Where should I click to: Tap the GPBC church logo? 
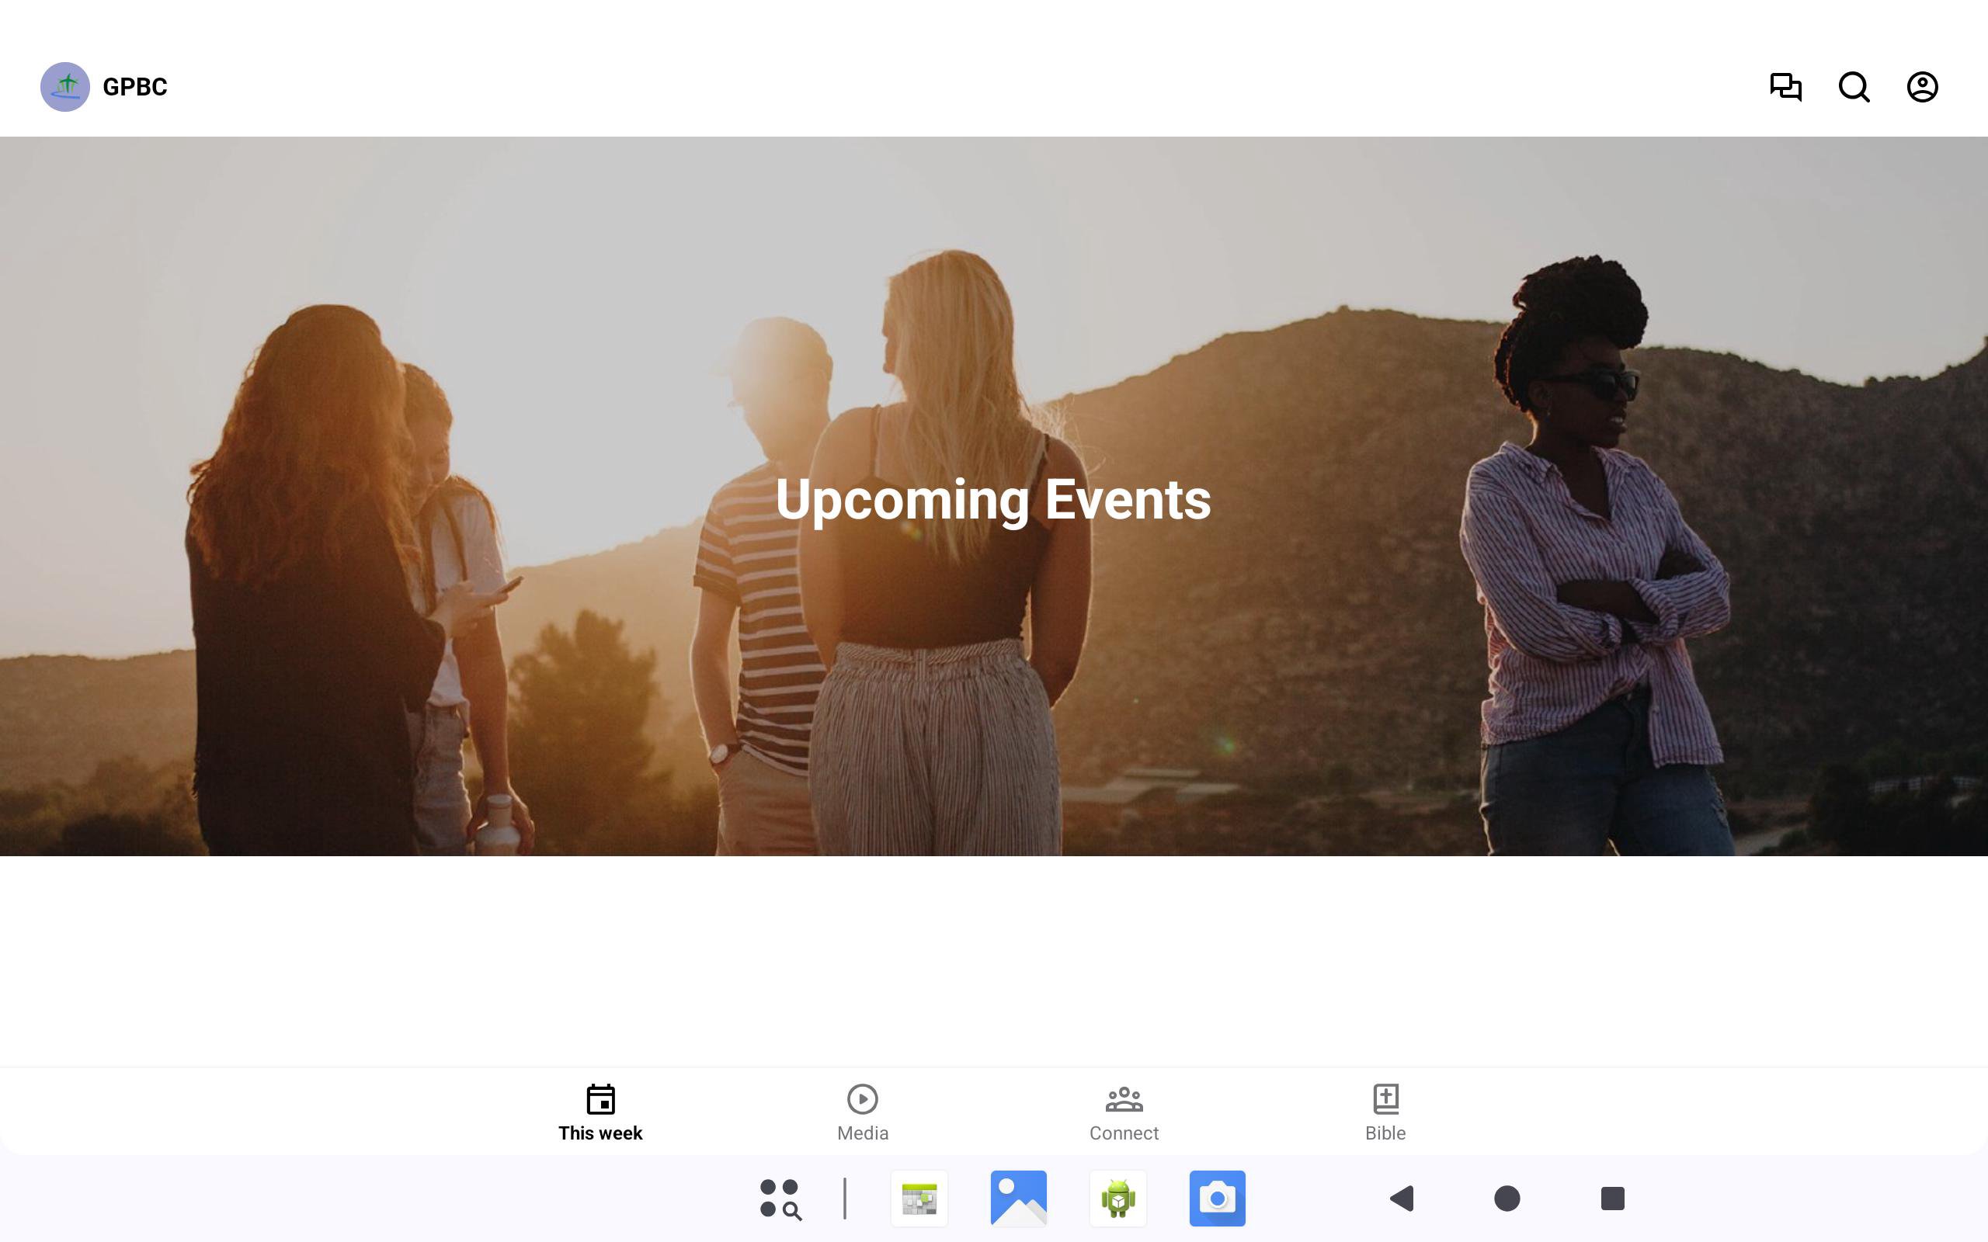tap(65, 87)
